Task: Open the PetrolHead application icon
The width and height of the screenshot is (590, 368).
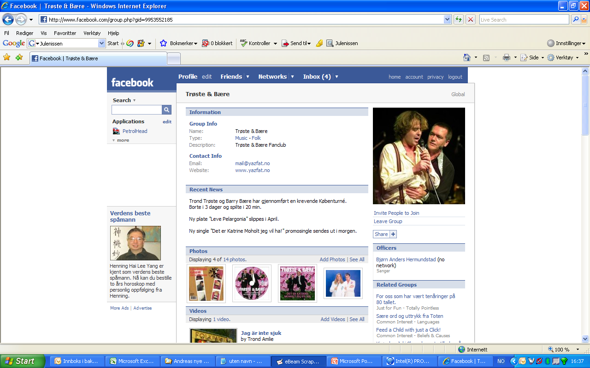Action: point(116,131)
